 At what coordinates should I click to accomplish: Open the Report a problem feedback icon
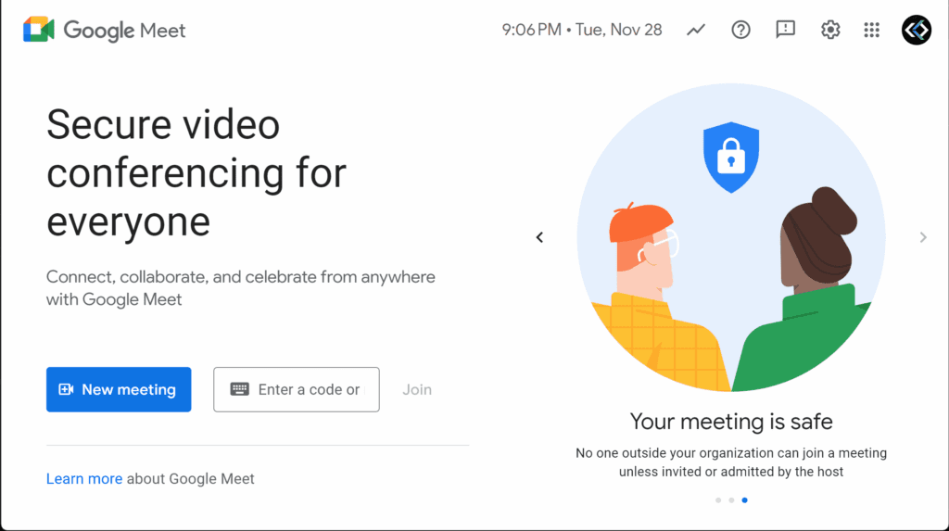pos(786,30)
